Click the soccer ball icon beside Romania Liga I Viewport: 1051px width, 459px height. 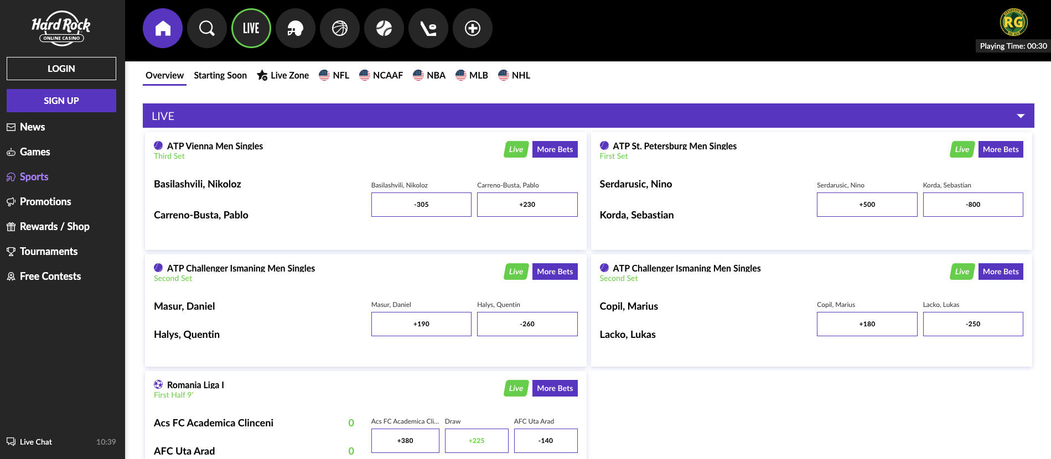tap(158, 384)
